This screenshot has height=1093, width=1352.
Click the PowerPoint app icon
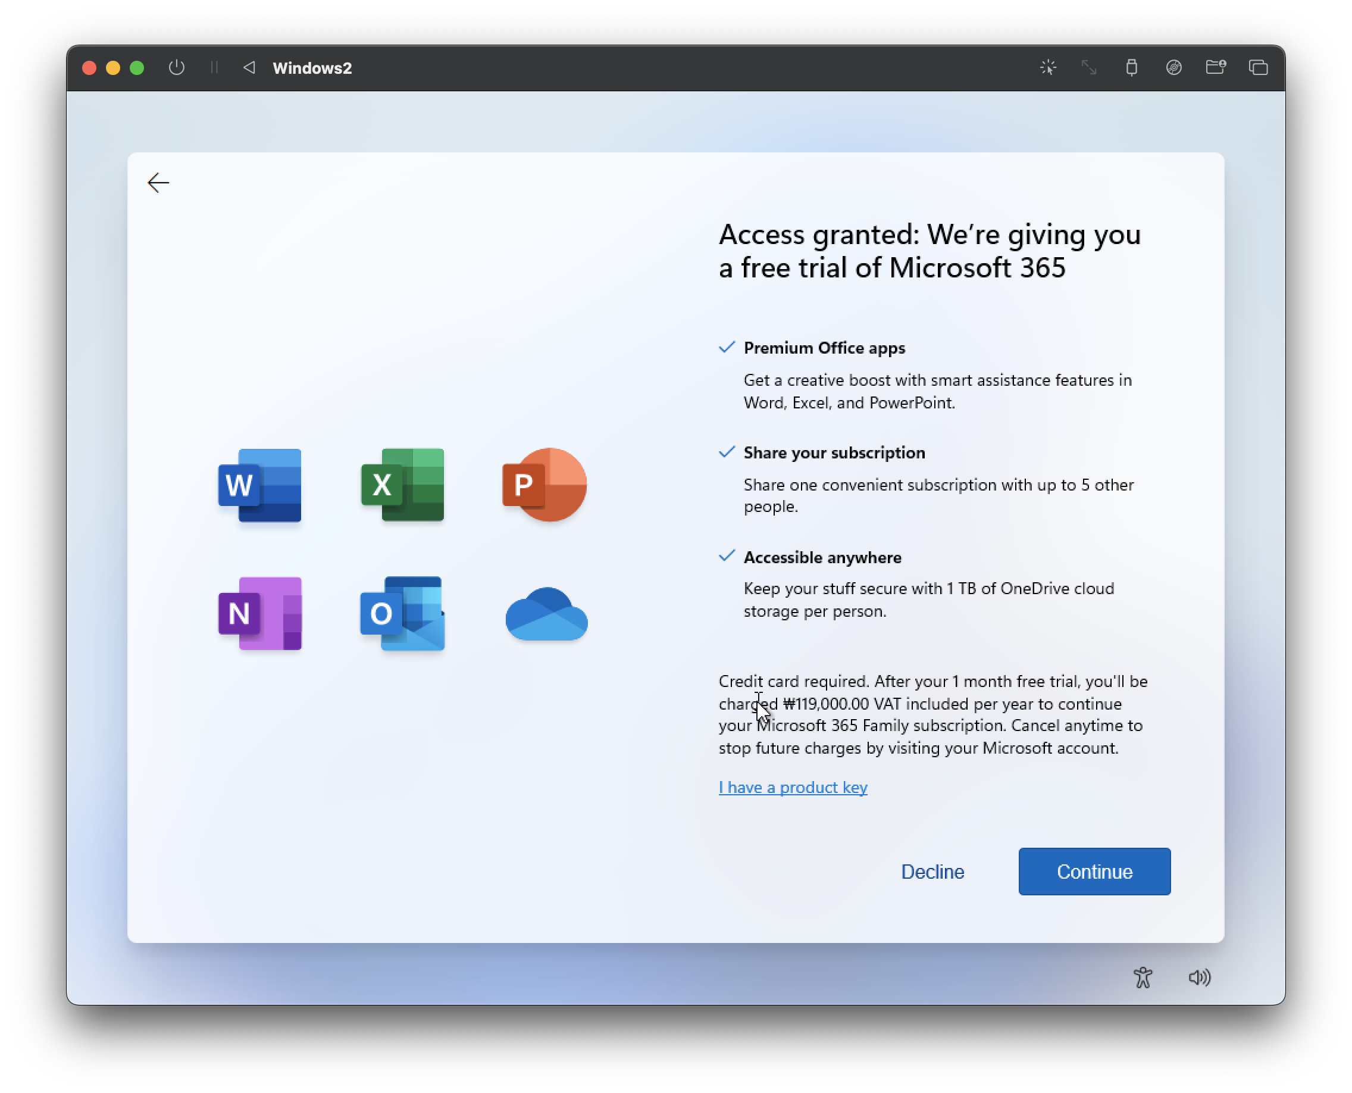coord(544,485)
